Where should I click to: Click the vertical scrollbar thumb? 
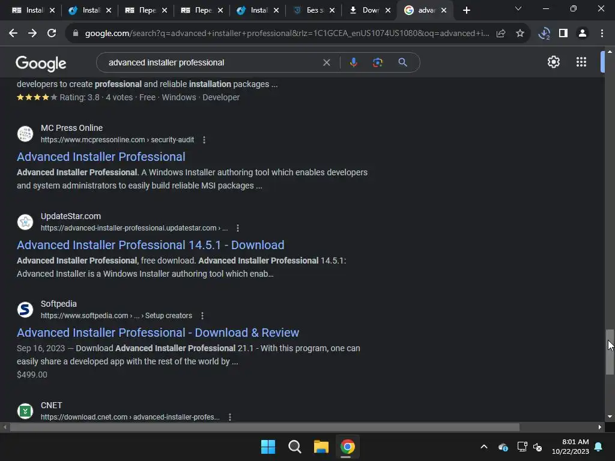(x=610, y=352)
